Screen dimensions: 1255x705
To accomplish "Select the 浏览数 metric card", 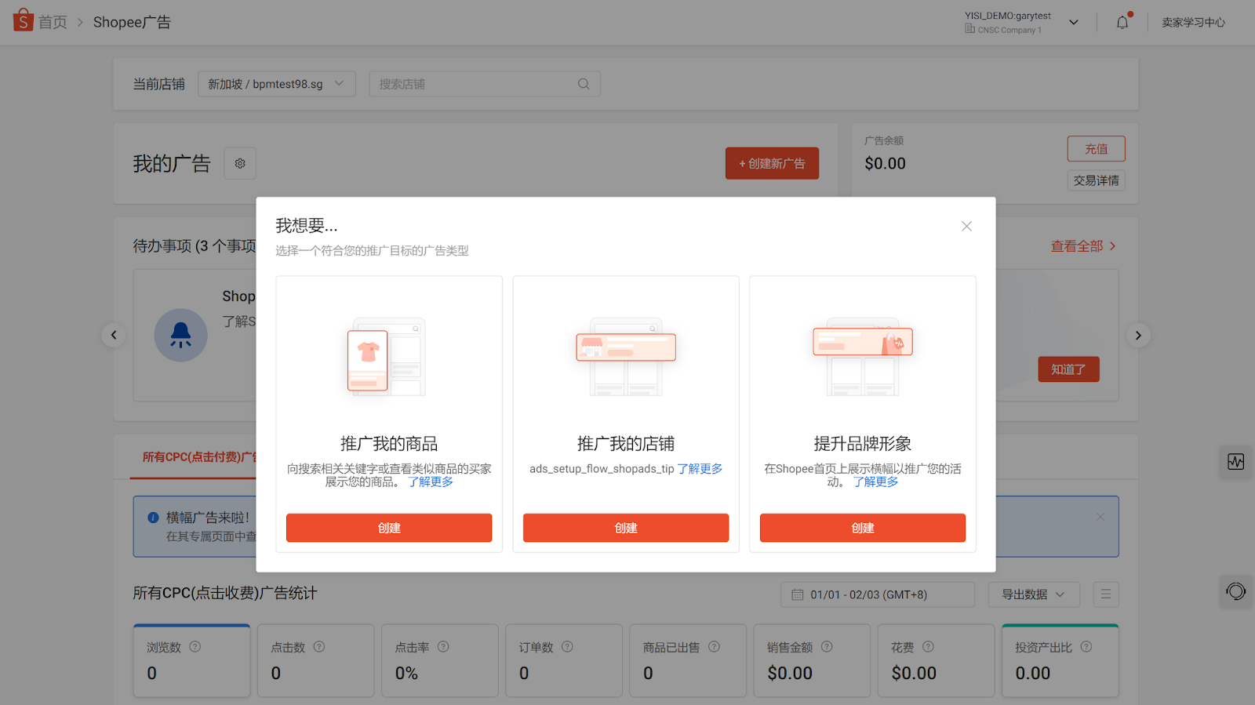I will point(191,660).
